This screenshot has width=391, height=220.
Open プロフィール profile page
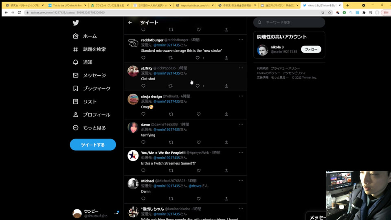92,114
